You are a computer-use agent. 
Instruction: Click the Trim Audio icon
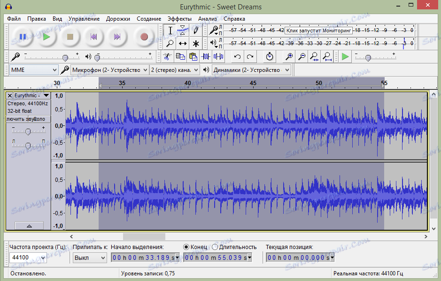point(207,56)
